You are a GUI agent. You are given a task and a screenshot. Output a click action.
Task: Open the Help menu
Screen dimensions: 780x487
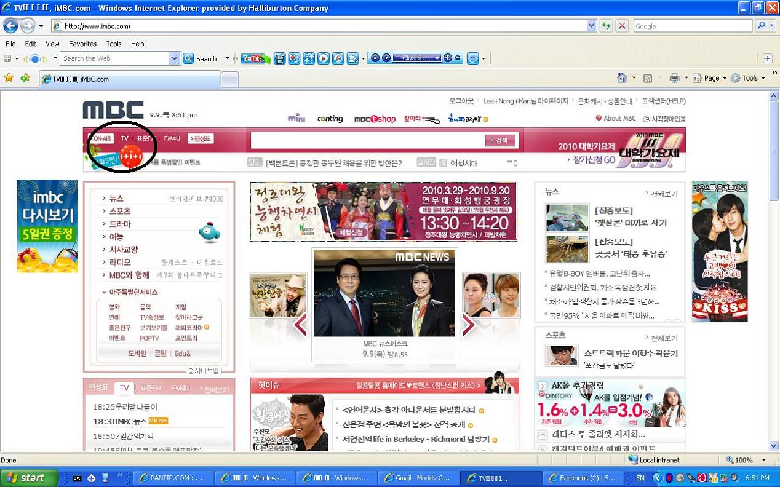pyautogui.click(x=137, y=44)
